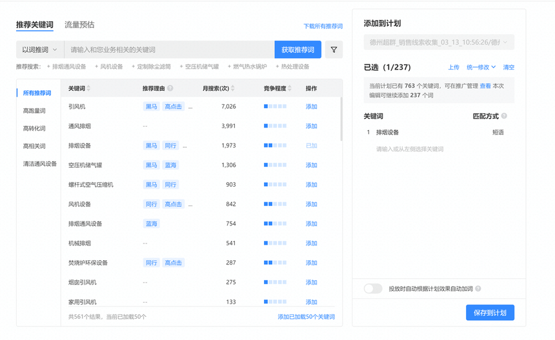
Task: Sort by 竞争程度 column arrows
Action: point(290,88)
